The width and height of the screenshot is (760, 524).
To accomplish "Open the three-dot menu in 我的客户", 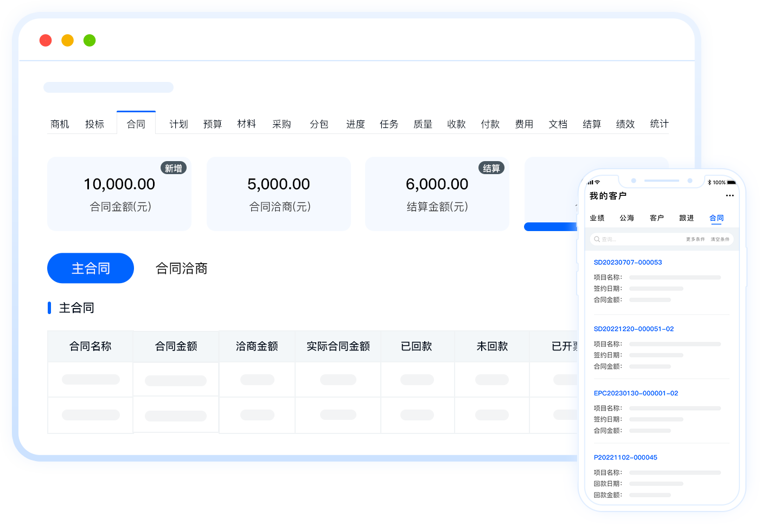I will click(730, 196).
